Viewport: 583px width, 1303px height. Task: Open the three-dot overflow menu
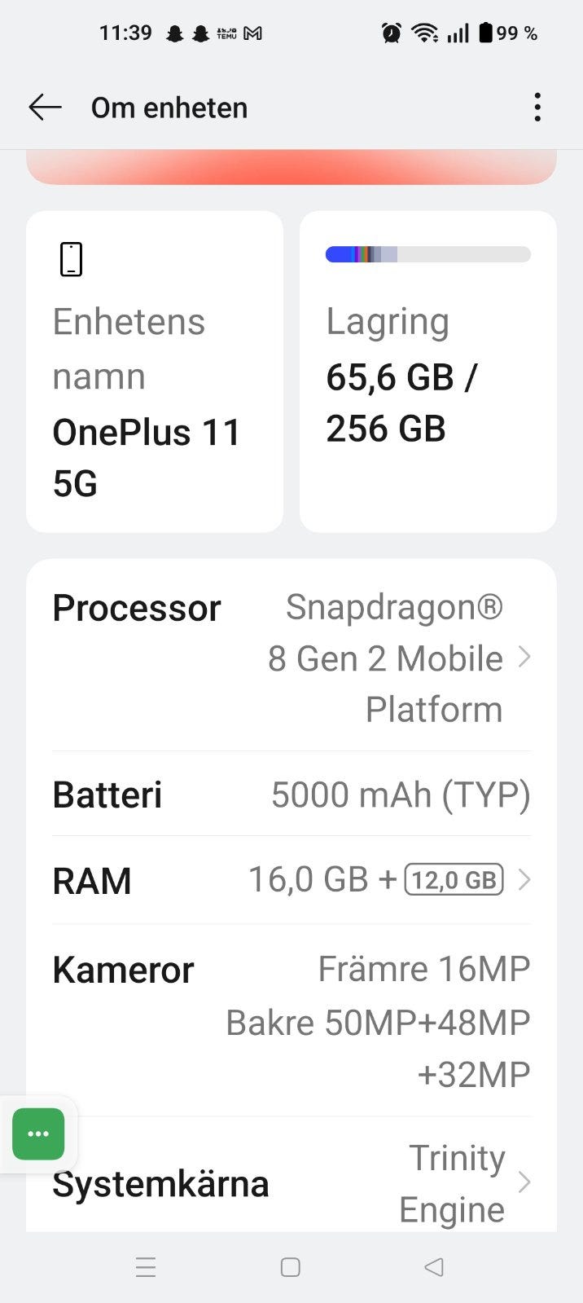coord(537,108)
